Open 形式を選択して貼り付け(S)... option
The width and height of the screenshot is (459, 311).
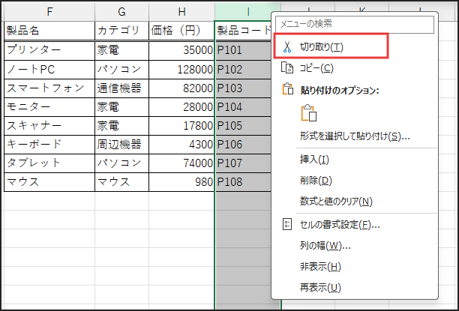tap(355, 136)
